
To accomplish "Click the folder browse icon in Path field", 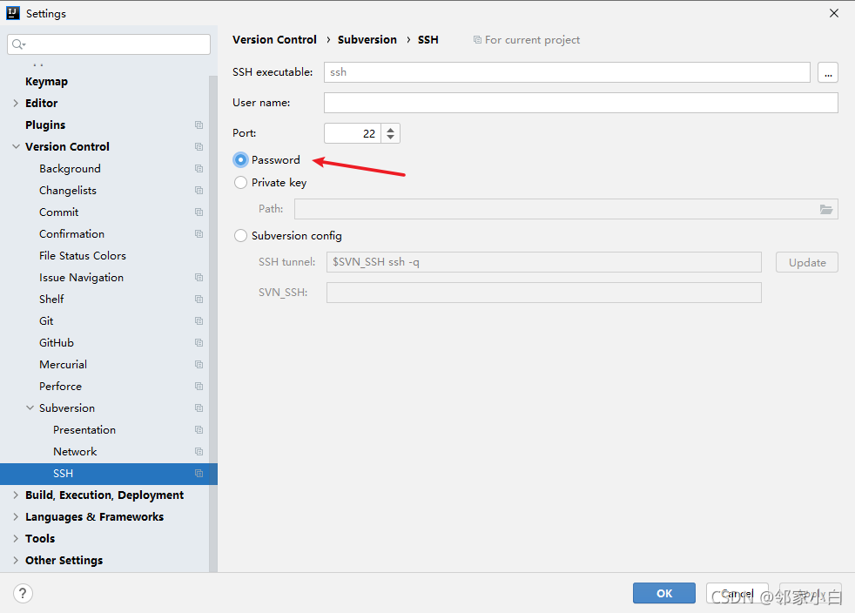I will [826, 210].
